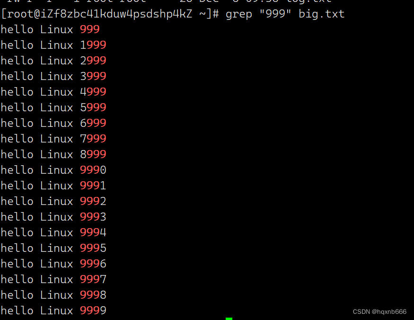This screenshot has width=414, height=320.
Task: Click the line hello Linux 9995
Action: tap(53, 248)
